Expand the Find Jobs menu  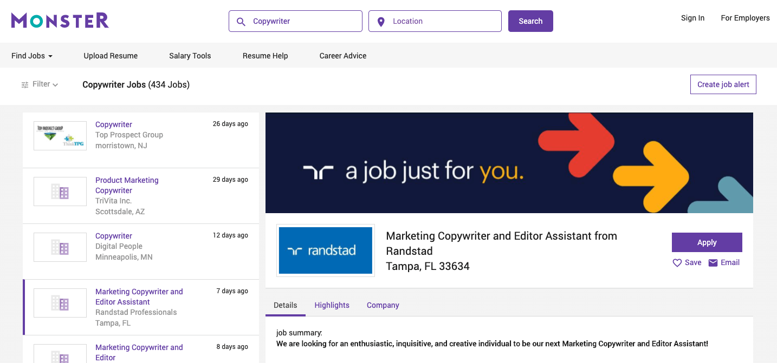(x=32, y=56)
